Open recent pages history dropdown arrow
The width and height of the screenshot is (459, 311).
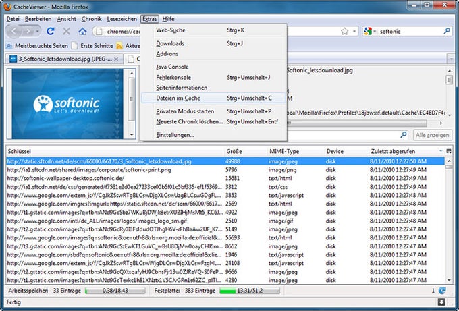coord(38,31)
